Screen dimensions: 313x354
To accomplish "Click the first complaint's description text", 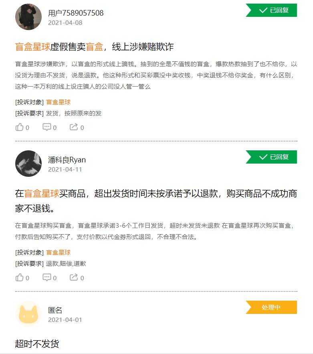I will (x=156, y=75).
